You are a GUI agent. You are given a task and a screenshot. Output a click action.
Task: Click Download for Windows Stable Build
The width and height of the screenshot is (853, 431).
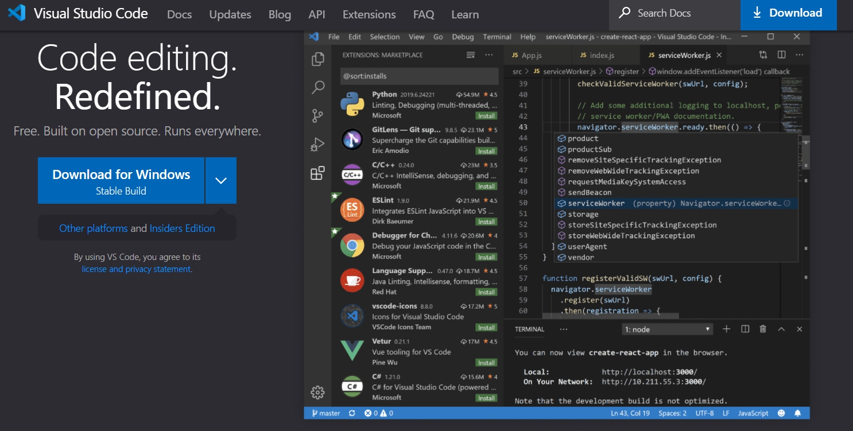click(x=121, y=180)
